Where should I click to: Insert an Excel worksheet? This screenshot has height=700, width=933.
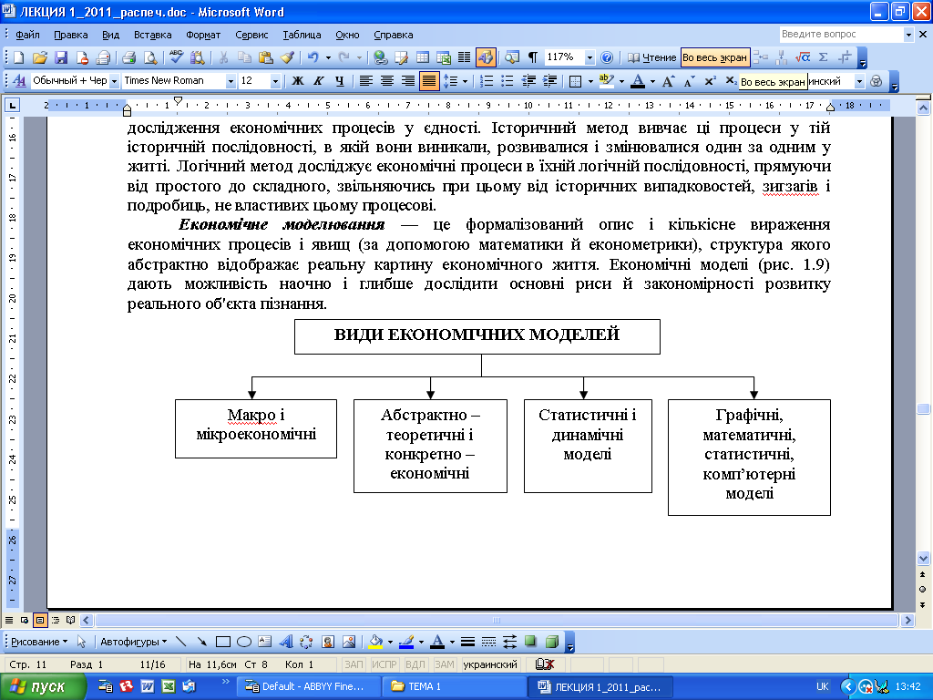click(x=444, y=57)
